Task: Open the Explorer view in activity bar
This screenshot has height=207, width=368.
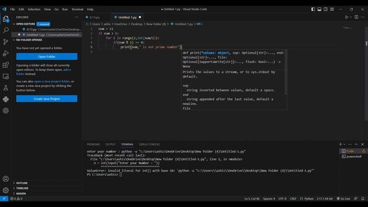Action: click(6, 19)
